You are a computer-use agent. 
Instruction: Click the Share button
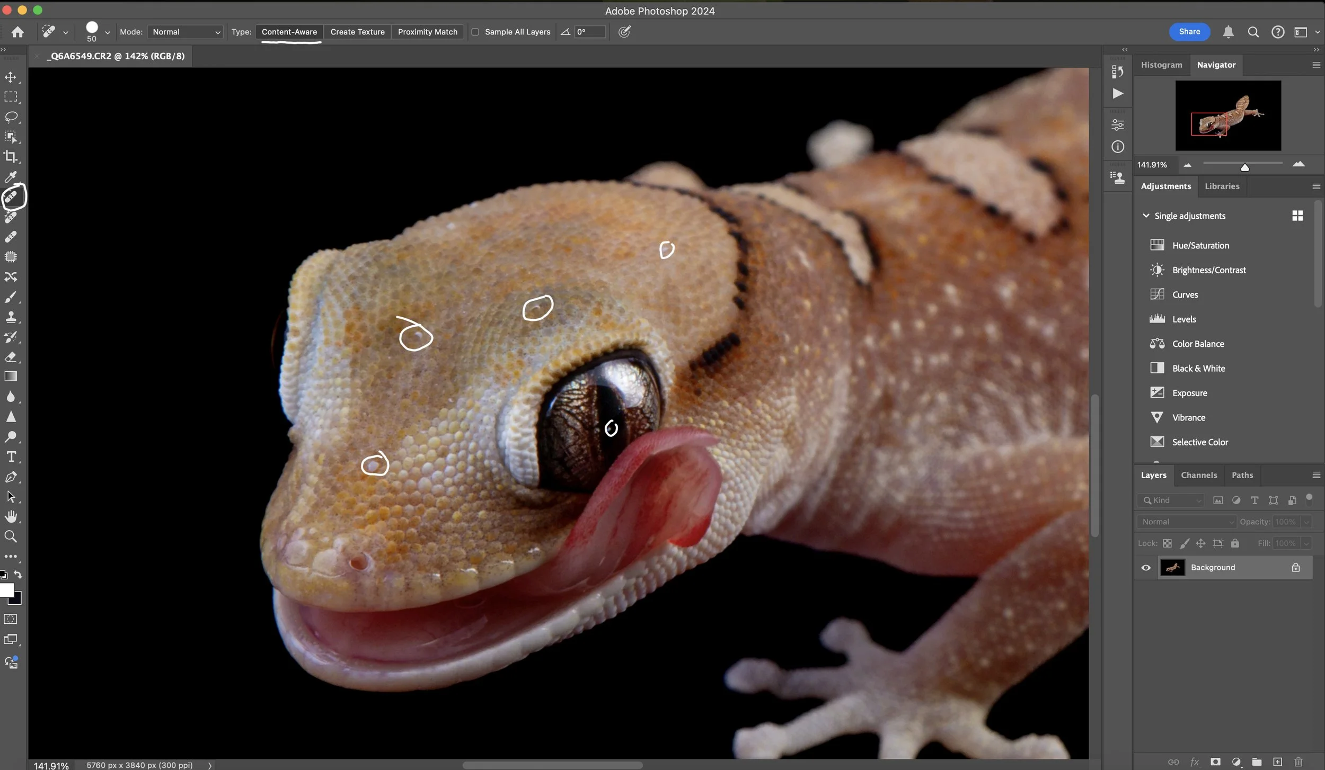pyautogui.click(x=1188, y=32)
